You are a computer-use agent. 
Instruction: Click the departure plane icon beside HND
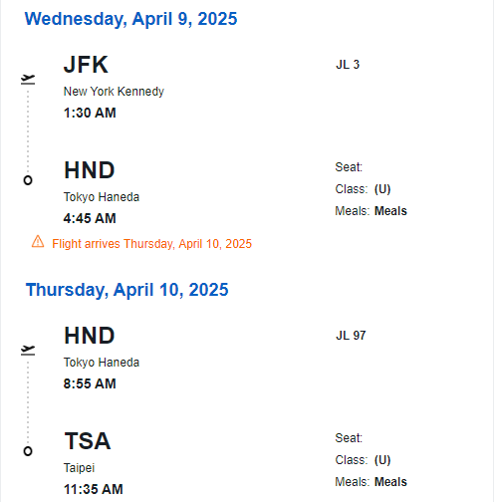pos(28,351)
